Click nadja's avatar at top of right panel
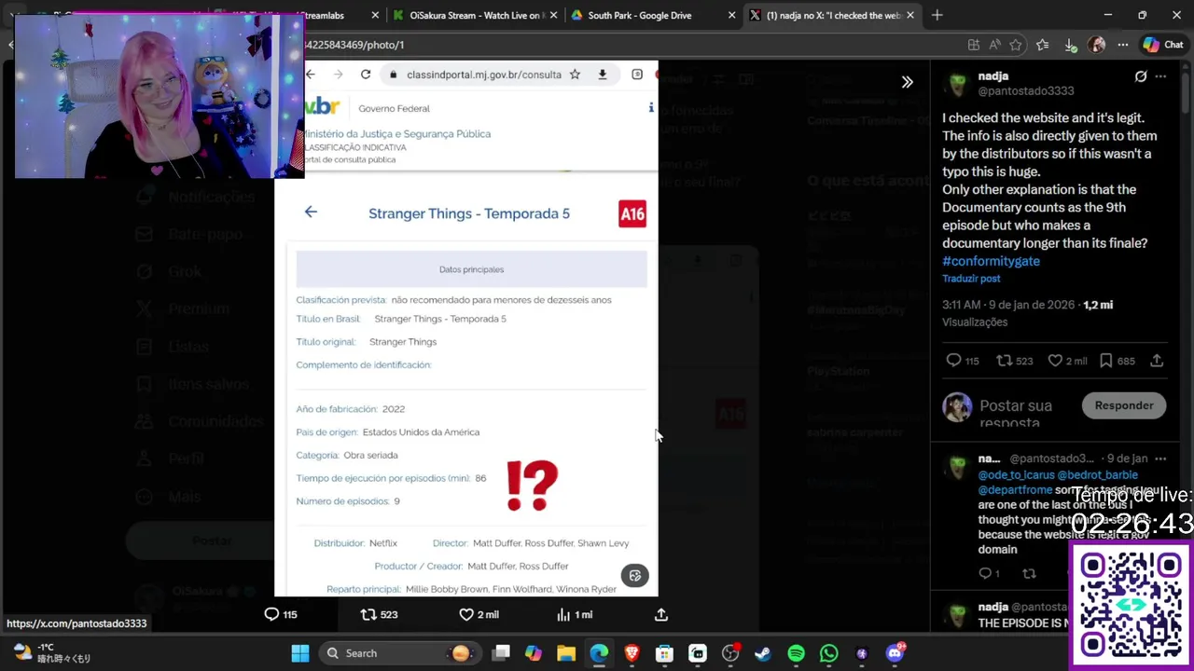Screen dimensions: 1194x671 (x=957, y=84)
